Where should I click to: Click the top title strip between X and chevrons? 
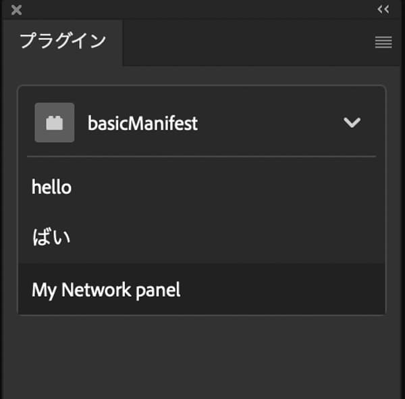coord(196,9)
